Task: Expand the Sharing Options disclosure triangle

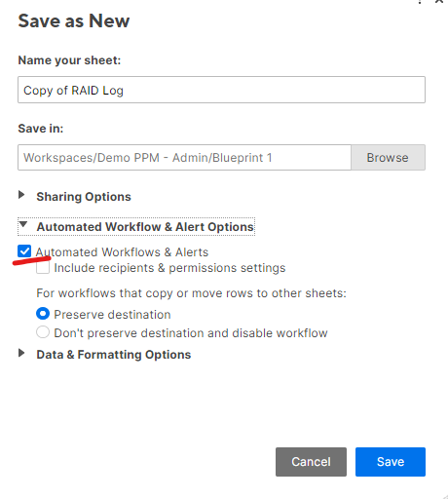Action: tap(21, 195)
